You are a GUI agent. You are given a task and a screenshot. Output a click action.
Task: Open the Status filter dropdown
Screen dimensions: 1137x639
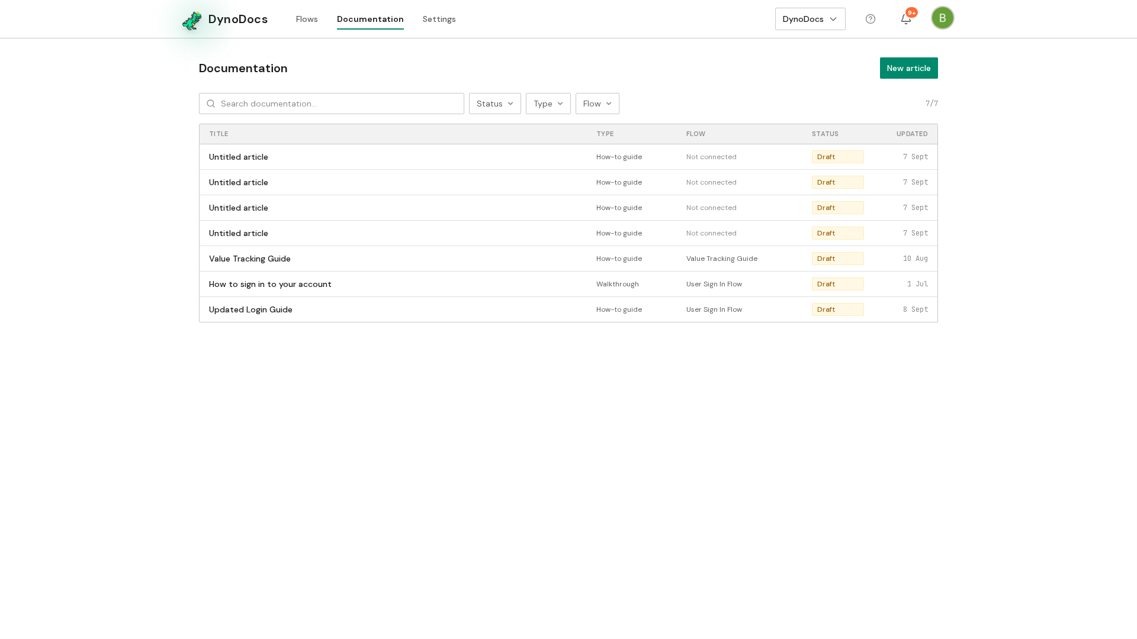(x=495, y=104)
